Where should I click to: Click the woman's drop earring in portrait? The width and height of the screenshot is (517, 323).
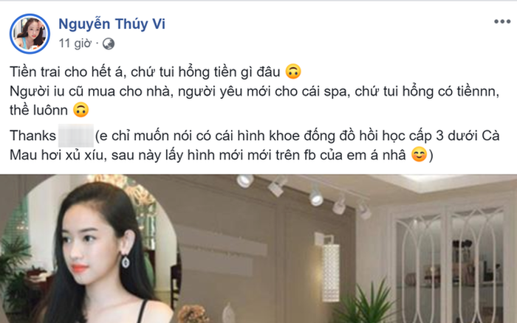point(126,261)
